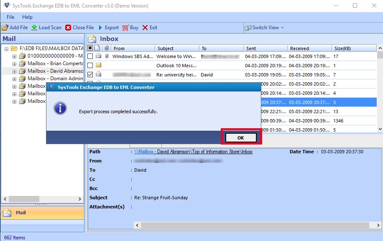This screenshot has width=383, height=241.
Task: Click the SysTools app icon in title bar
Action: 7,5
